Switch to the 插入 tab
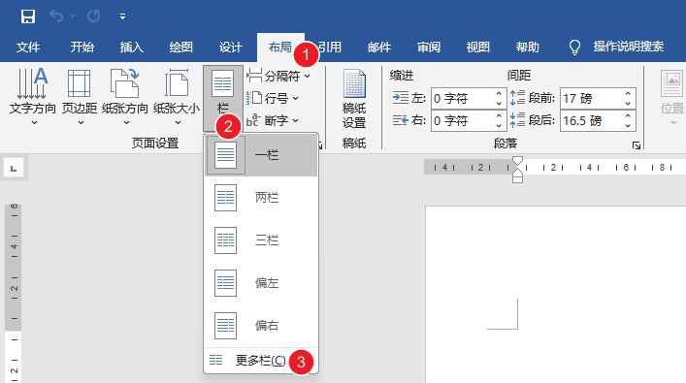The height and width of the screenshot is (383, 686). point(132,47)
